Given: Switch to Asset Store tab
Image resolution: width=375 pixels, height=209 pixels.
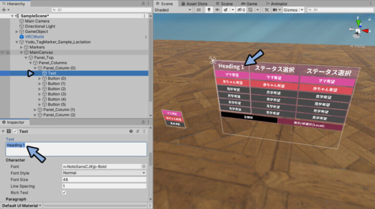Looking at the screenshot, I should [x=194, y=3].
